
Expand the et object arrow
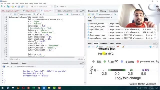pyautogui.click(x=88, y=32)
